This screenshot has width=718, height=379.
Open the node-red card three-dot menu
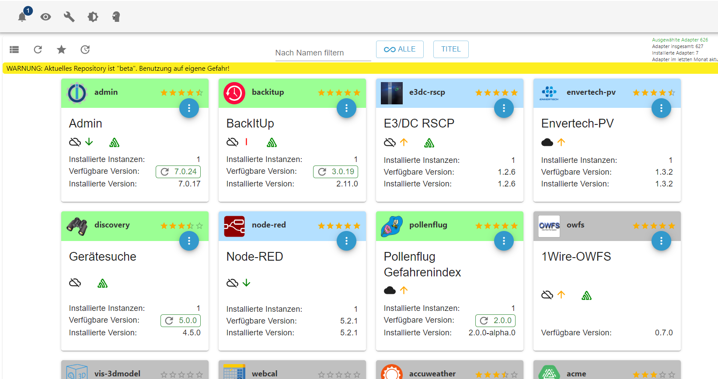(346, 241)
